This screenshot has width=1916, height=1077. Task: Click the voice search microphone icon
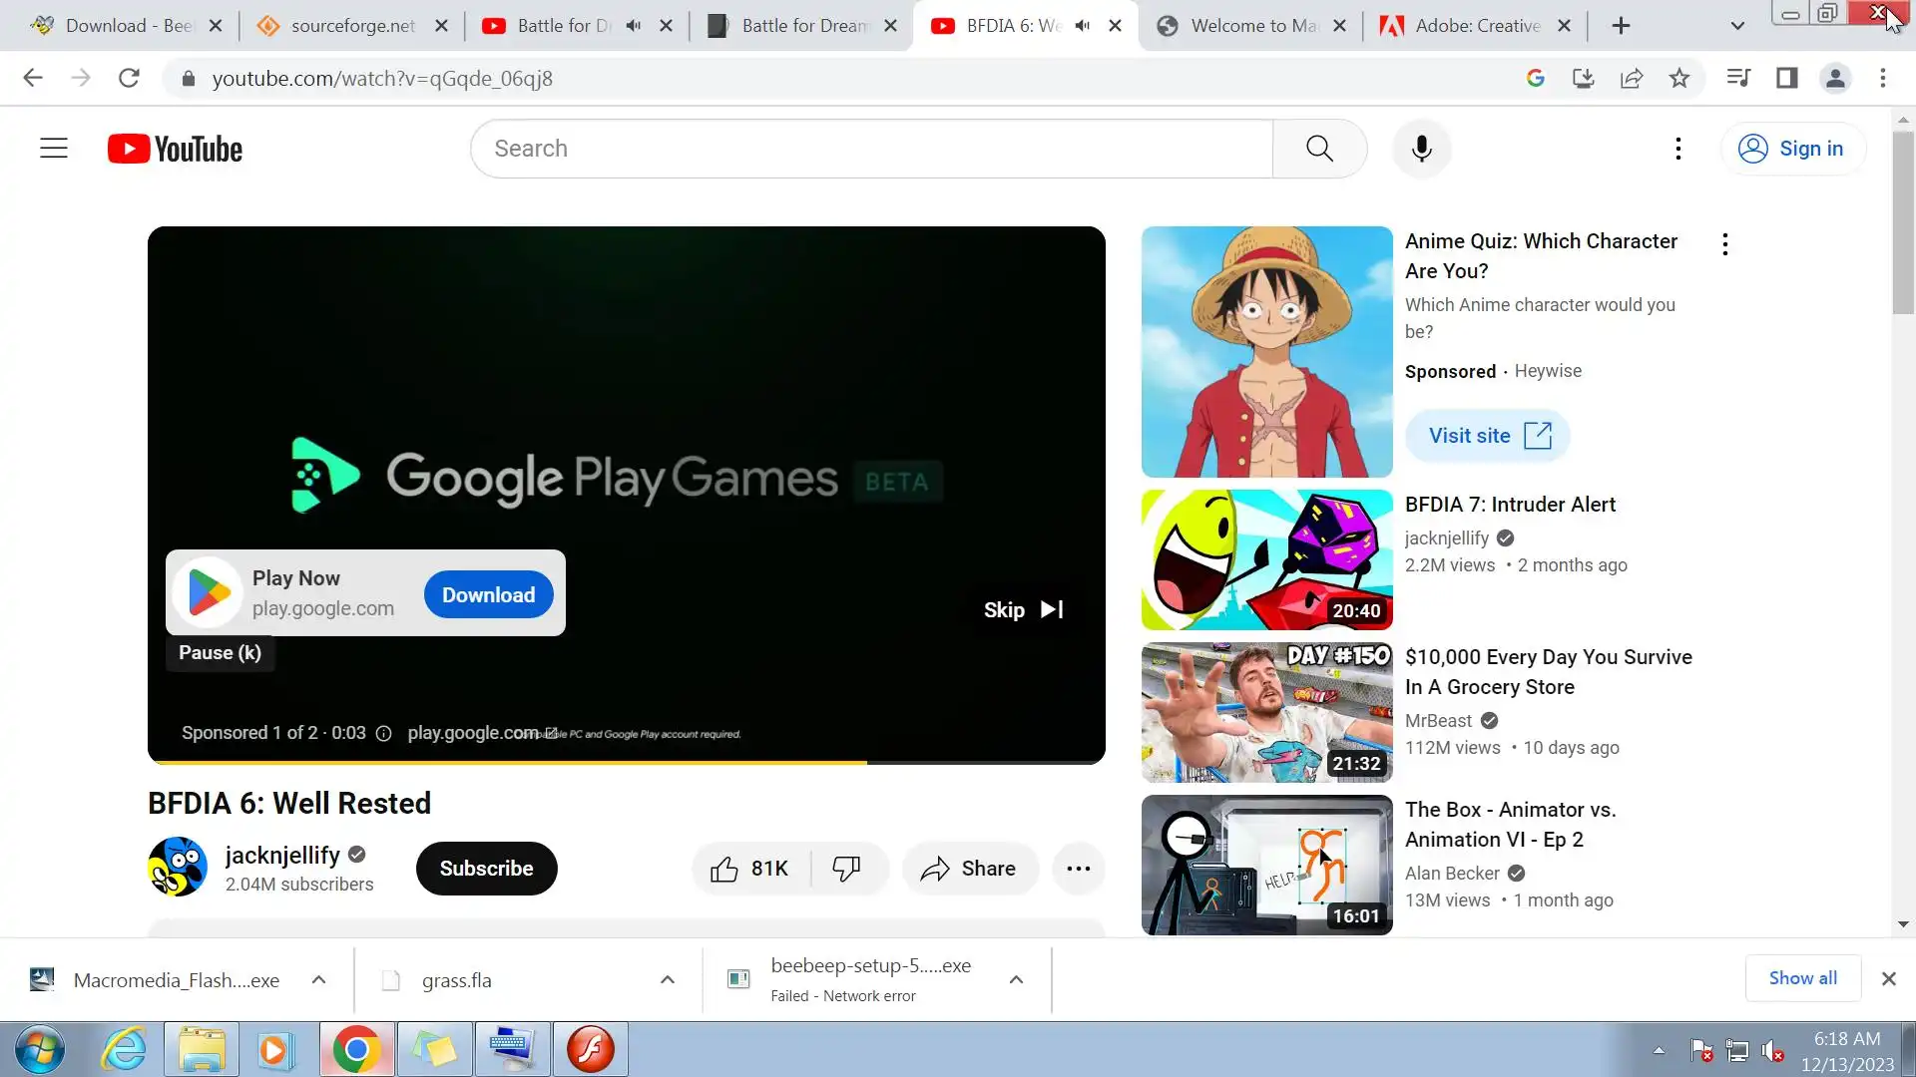click(x=1421, y=149)
